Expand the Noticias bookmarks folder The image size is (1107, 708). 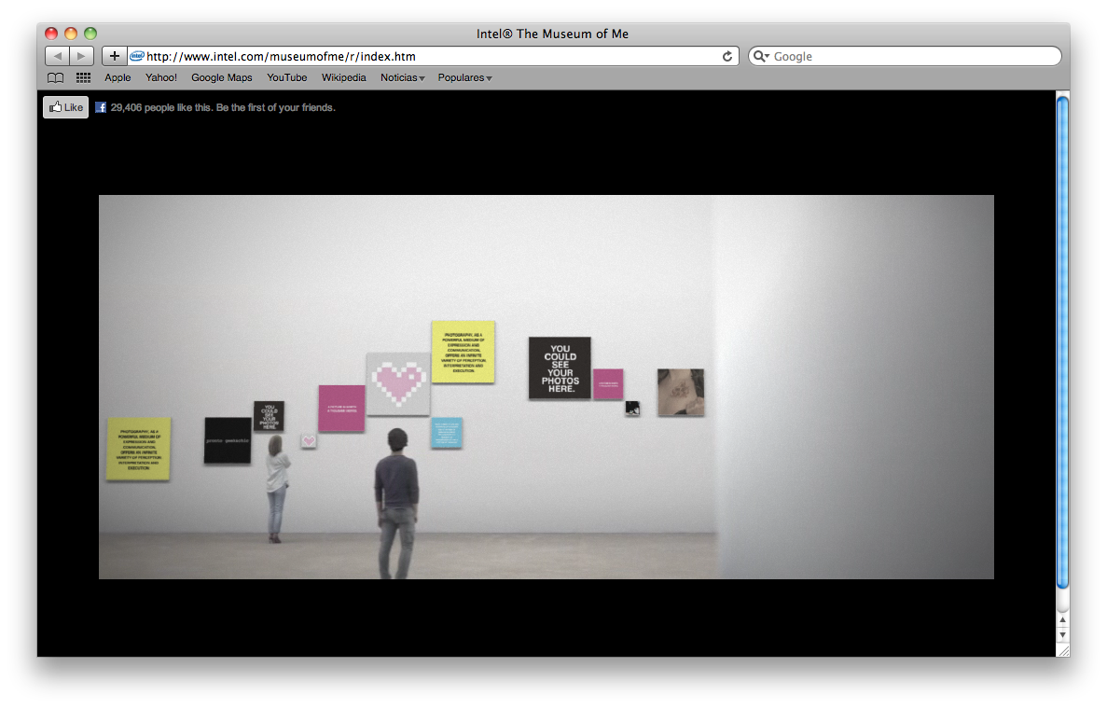coord(402,78)
